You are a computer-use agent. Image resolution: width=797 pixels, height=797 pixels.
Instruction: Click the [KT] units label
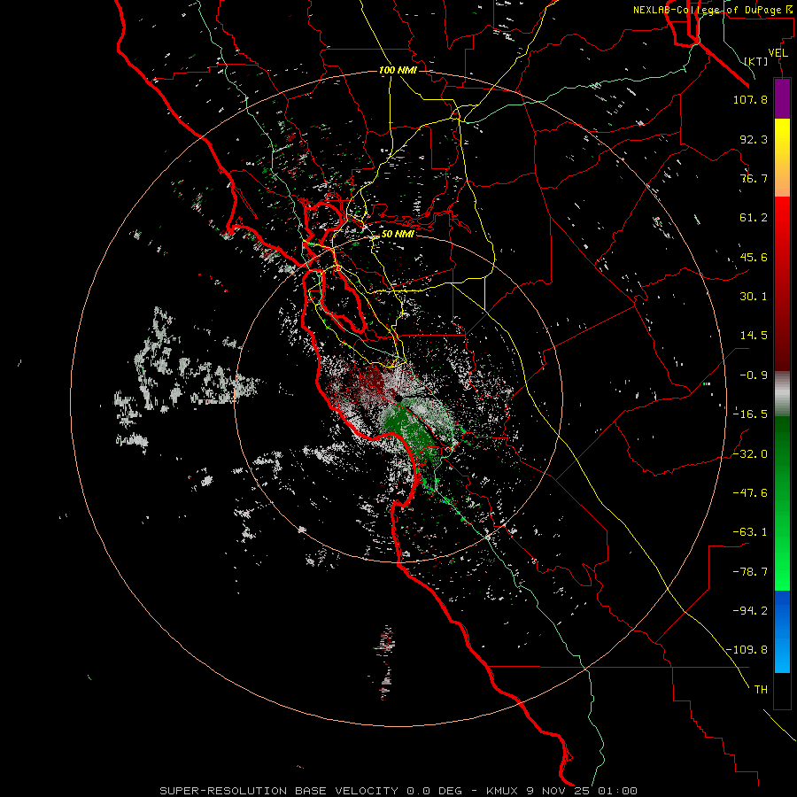[756, 61]
